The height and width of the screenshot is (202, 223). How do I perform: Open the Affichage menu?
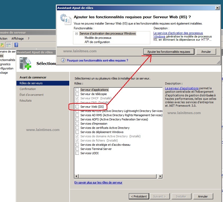17,39
